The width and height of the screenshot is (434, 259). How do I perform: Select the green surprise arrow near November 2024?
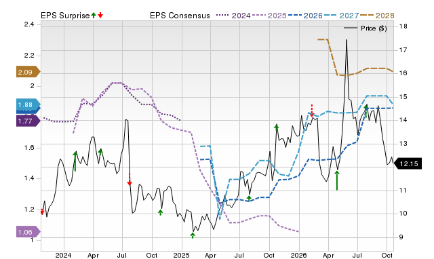tap(161, 212)
